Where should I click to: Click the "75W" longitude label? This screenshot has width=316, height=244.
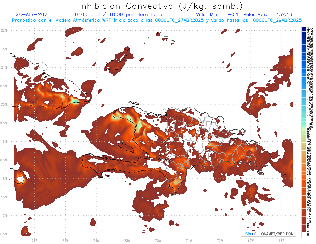[x=65, y=240]
